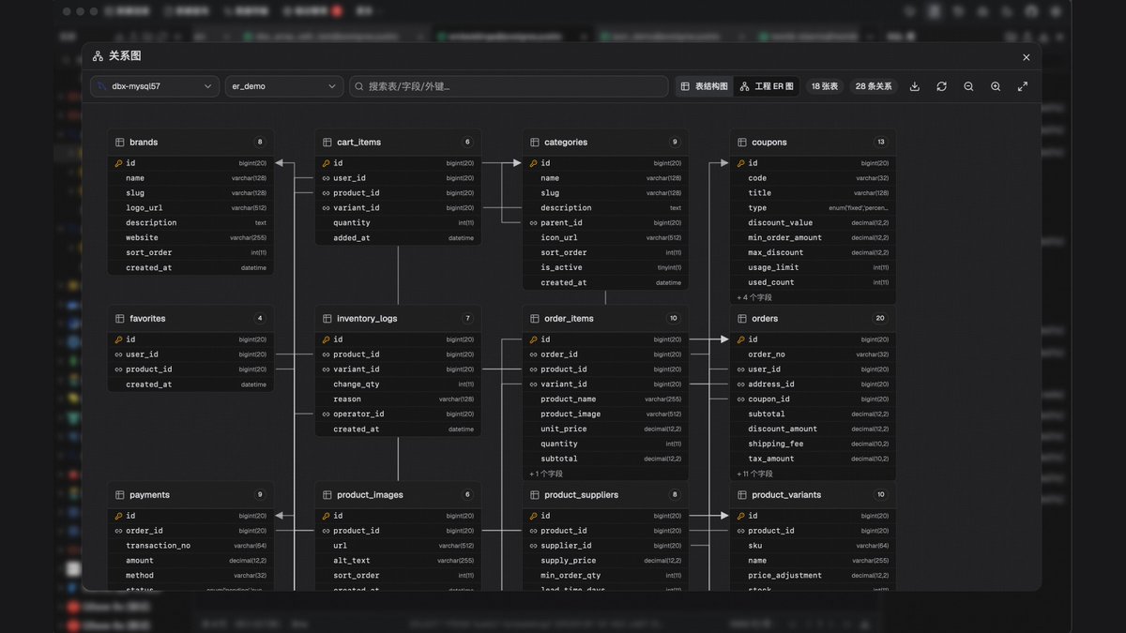This screenshot has height=633, width=1126.
Task: Close the 关系图 dialog
Action: click(1026, 57)
